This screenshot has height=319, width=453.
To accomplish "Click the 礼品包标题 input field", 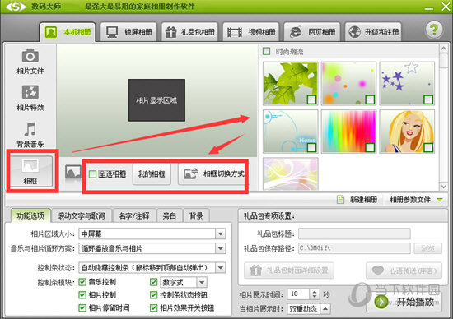I will [x=354, y=233].
